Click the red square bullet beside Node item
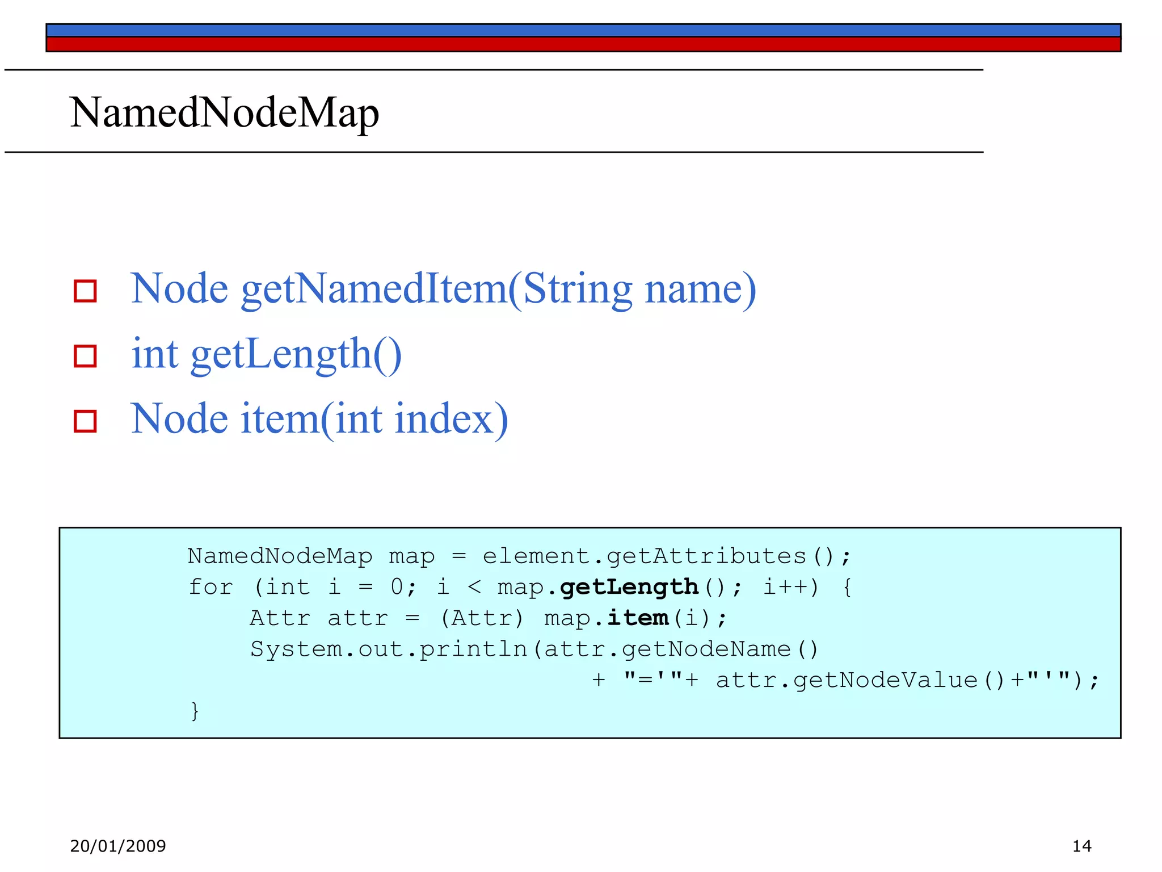 (x=85, y=421)
